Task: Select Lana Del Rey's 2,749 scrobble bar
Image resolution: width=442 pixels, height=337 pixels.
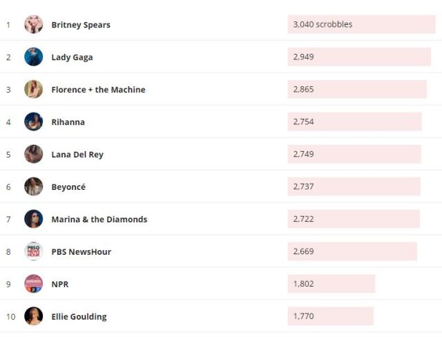Action: pyautogui.click(x=354, y=155)
